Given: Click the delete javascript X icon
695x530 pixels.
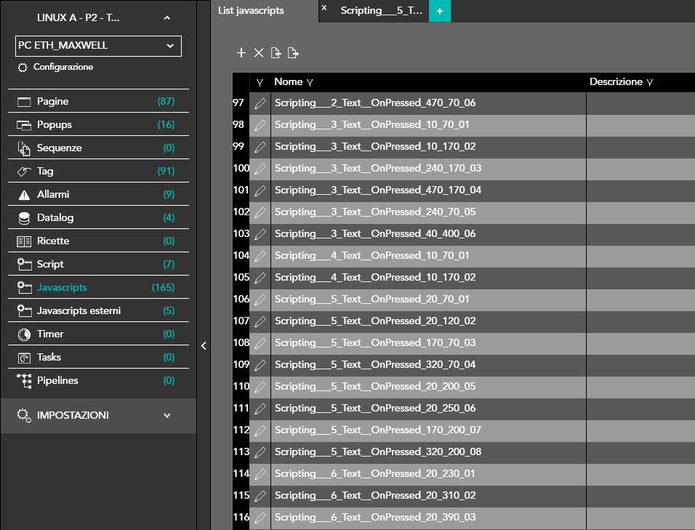Looking at the screenshot, I should (259, 52).
